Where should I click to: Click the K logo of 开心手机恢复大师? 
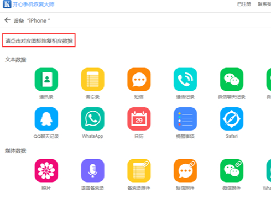tap(7, 4)
